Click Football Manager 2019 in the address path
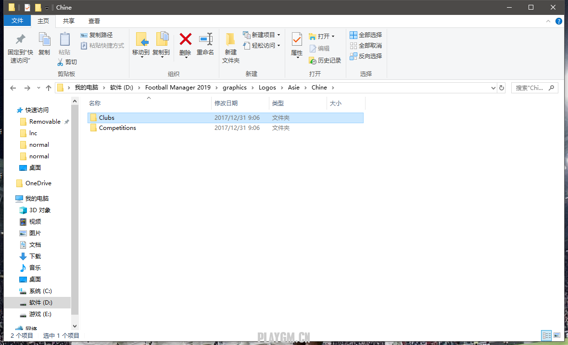This screenshot has width=568, height=345. tap(178, 88)
